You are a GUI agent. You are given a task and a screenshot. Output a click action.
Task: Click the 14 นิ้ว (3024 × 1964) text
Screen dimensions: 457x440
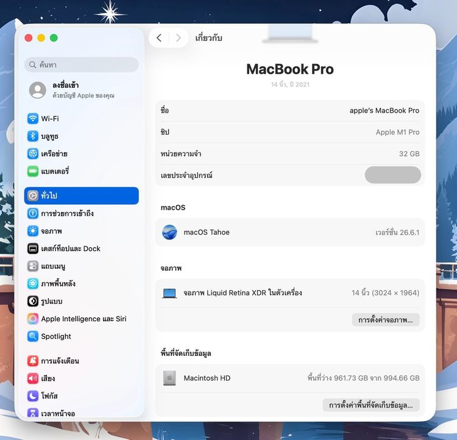click(385, 293)
